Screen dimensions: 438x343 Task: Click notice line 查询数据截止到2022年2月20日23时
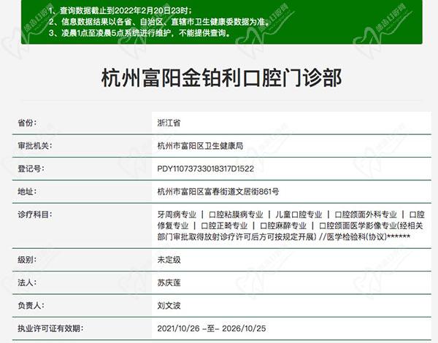pyautogui.click(x=125, y=11)
